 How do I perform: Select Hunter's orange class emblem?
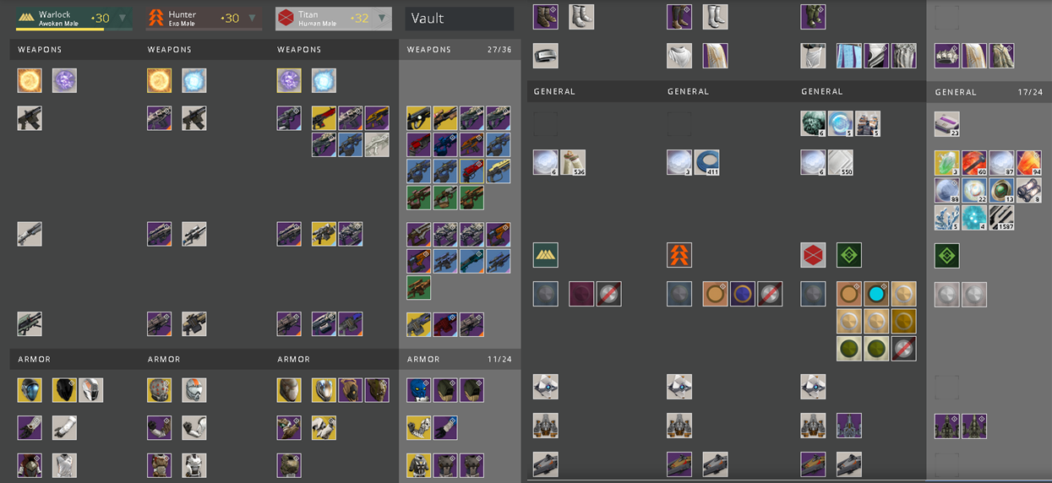click(679, 255)
